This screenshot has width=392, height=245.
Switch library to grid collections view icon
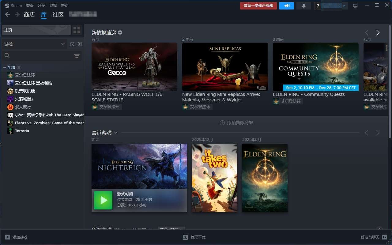77,30
